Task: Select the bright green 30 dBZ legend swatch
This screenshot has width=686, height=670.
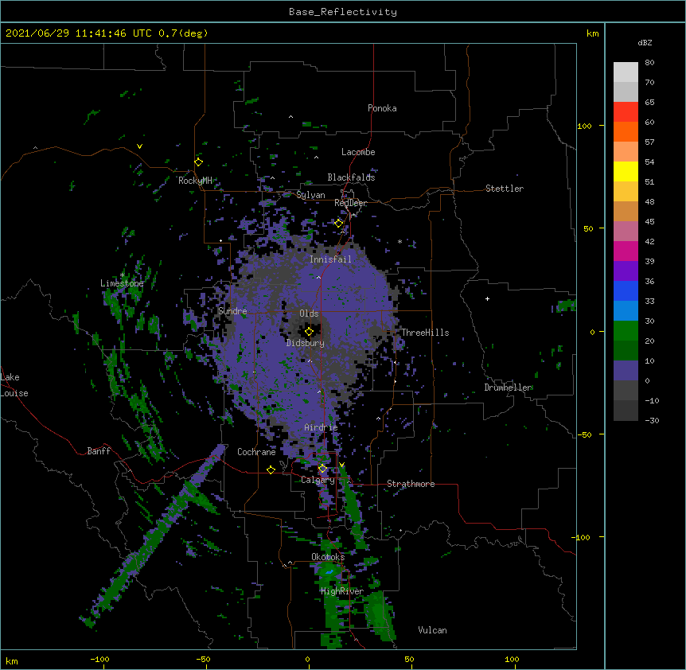Action: point(626,331)
